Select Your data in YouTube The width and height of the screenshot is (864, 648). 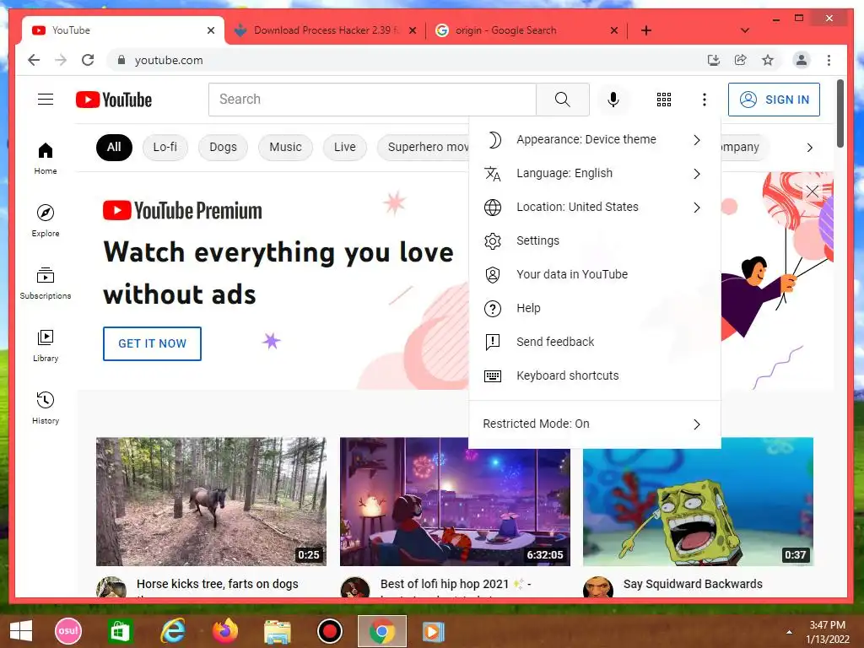point(595,274)
